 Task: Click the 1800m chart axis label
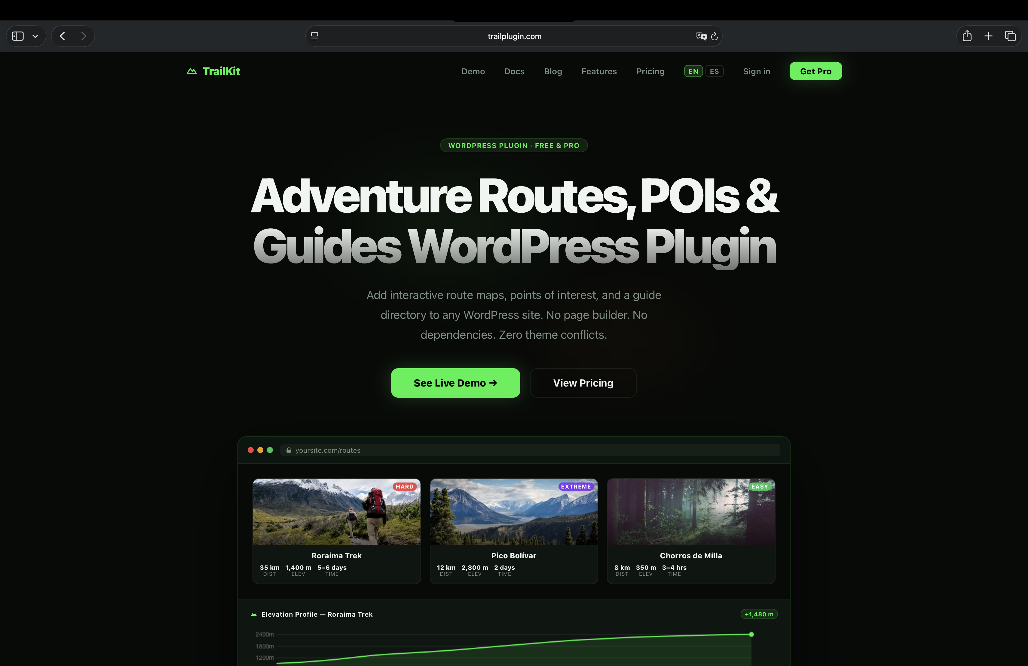[x=265, y=646]
